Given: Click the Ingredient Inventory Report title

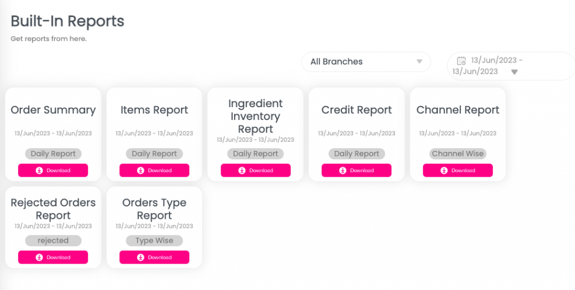Looking at the screenshot, I should [x=255, y=116].
